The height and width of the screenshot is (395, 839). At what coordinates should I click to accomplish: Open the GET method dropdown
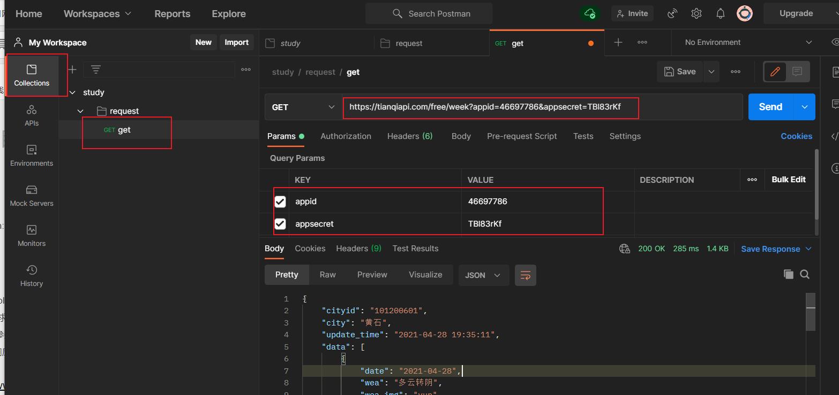[303, 107]
